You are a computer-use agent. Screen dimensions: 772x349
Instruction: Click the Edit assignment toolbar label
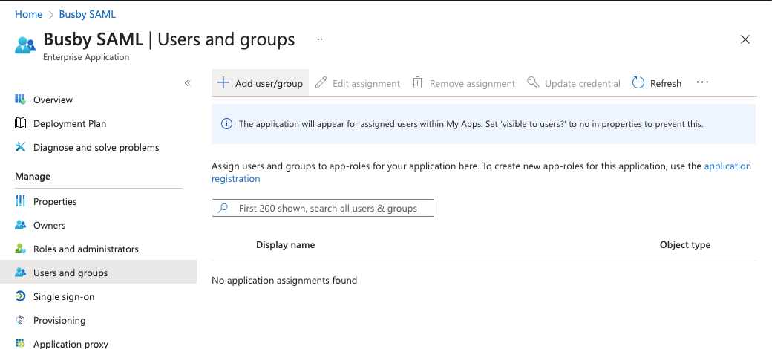pyautogui.click(x=366, y=84)
